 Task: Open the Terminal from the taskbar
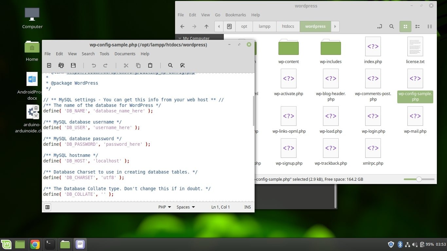click(x=50, y=244)
